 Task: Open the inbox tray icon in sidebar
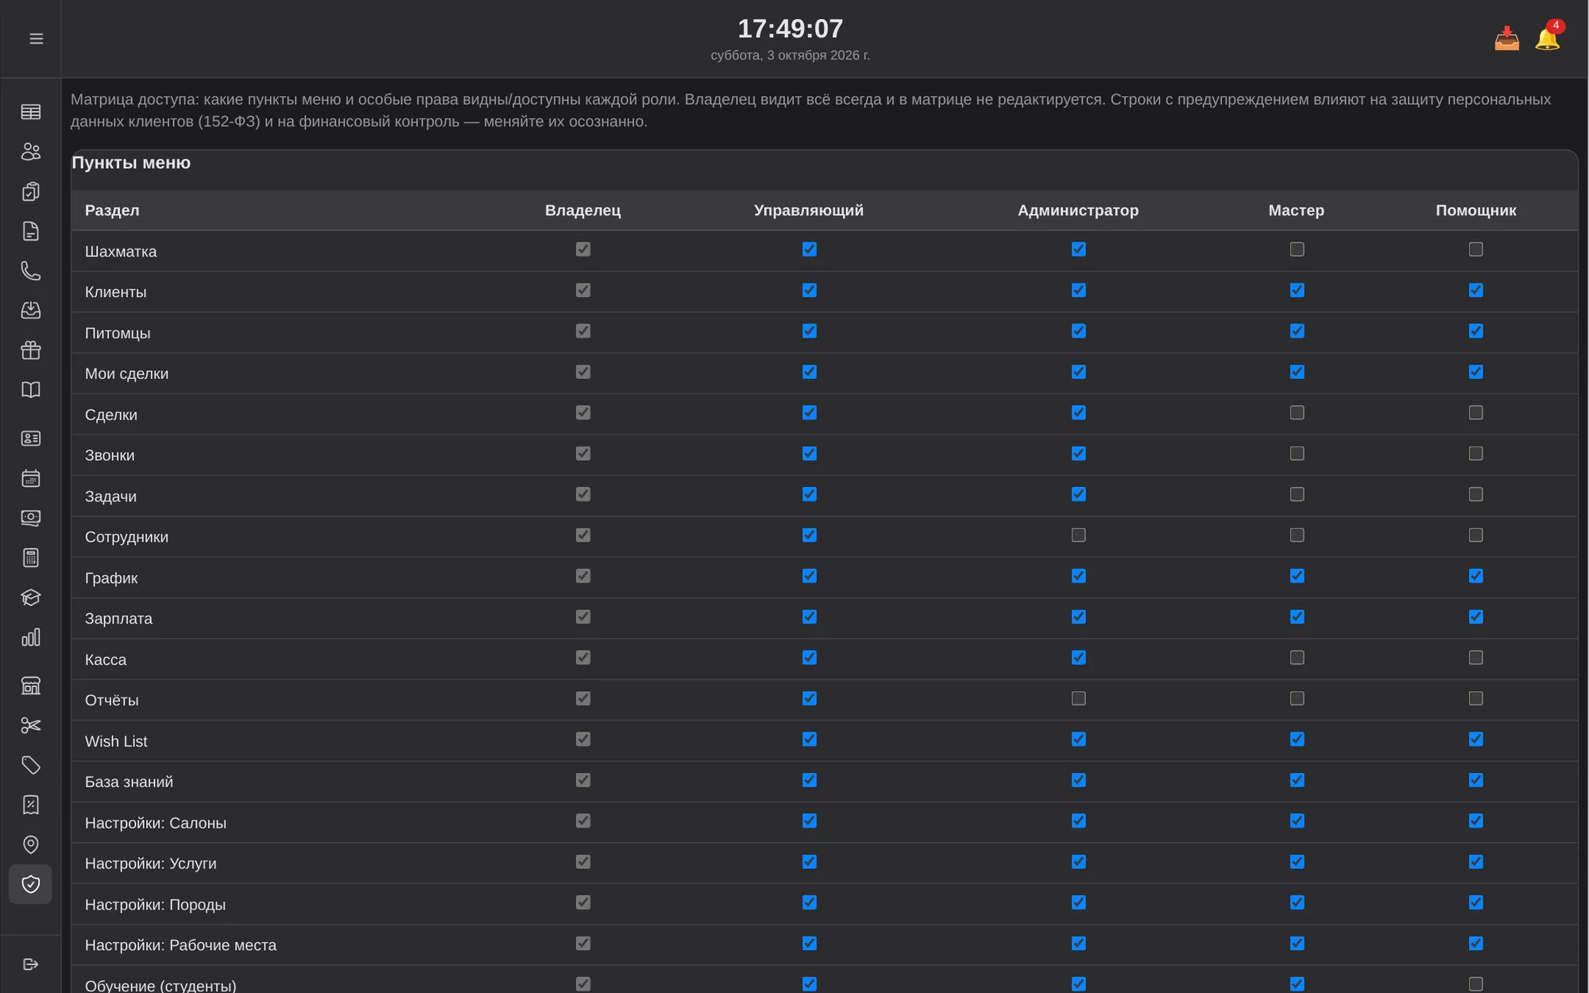(30, 311)
